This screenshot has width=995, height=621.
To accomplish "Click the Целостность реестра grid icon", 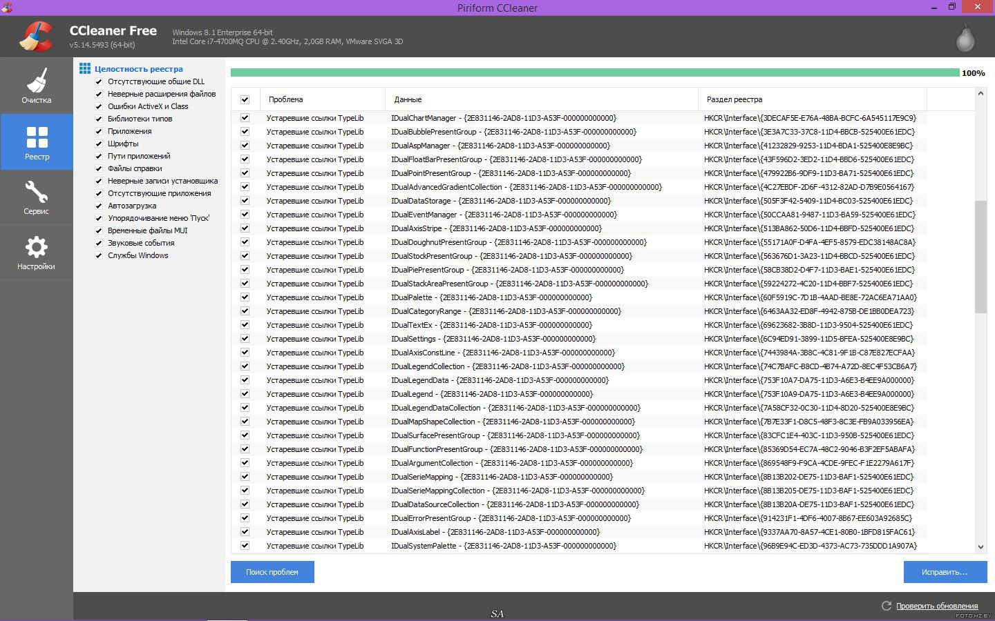I will click(x=84, y=69).
